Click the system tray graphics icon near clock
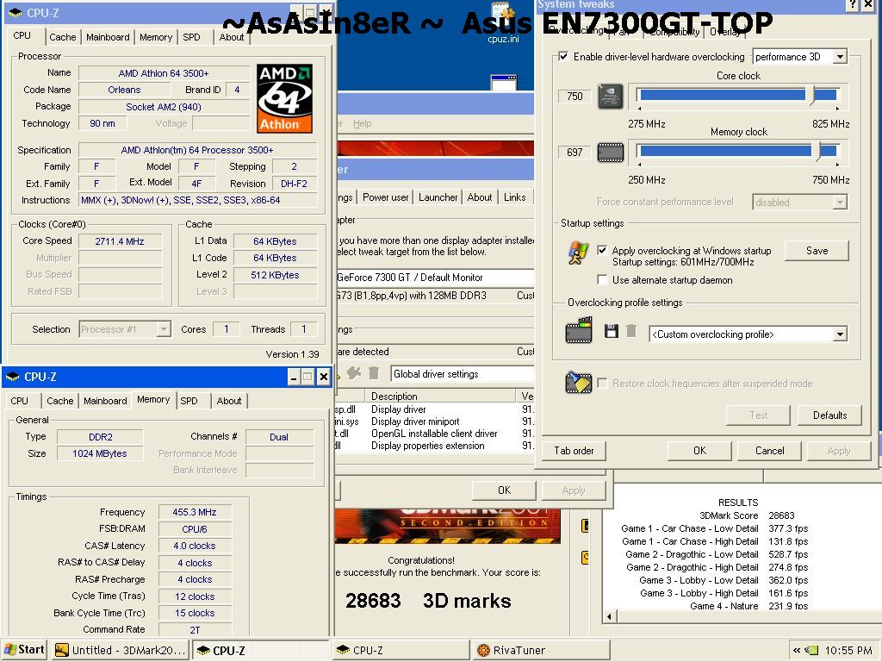The width and height of the screenshot is (882, 662). (811, 650)
